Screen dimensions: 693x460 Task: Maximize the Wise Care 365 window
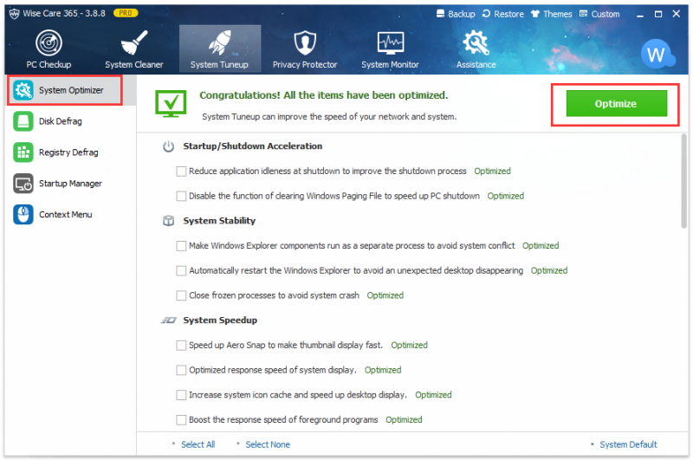tap(658, 14)
